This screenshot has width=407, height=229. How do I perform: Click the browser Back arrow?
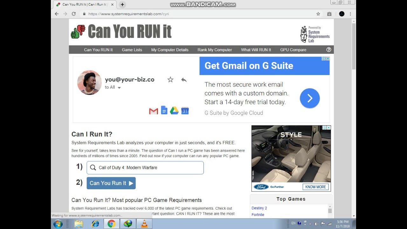tap(57, 14)
